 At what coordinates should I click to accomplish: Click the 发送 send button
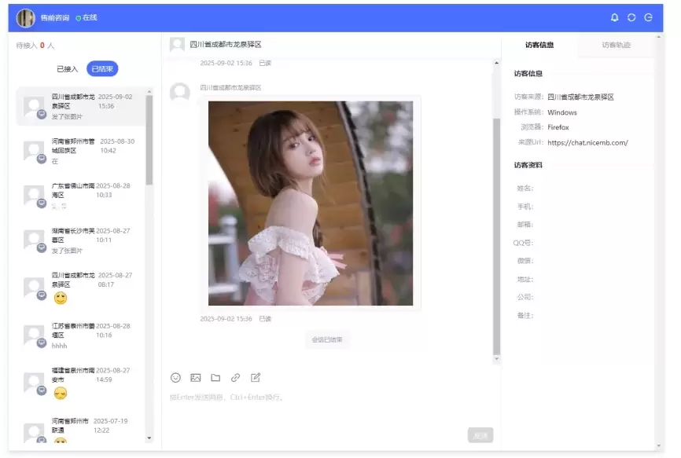480,434
